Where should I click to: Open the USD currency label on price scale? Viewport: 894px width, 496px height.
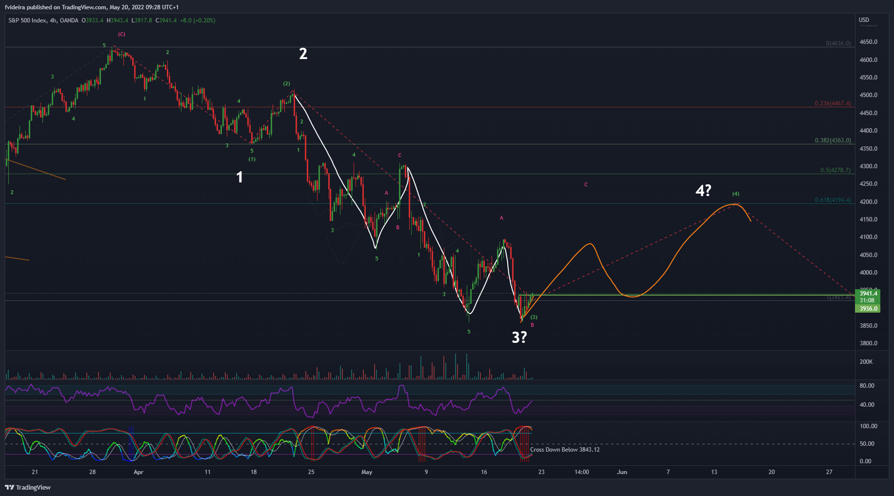[864, 20]
